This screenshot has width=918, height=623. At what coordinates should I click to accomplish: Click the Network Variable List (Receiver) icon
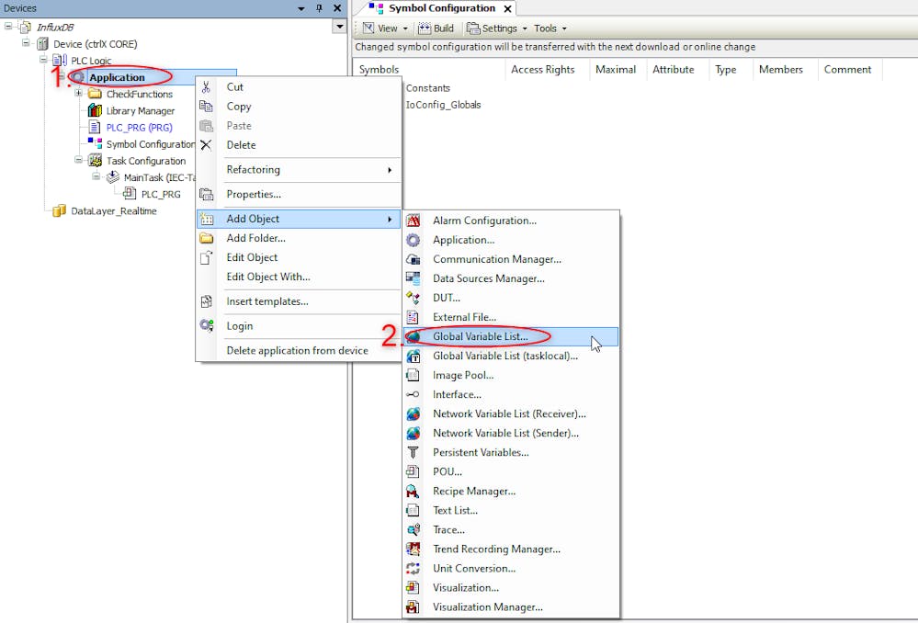pyautogui.click(x=413, y=414)
